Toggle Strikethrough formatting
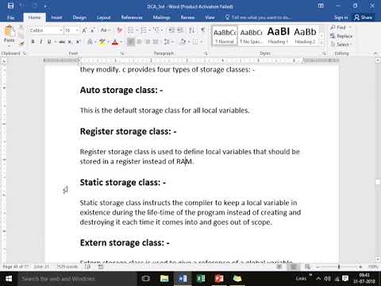Viewport: 381px width, 286px height. click(62, 42)
